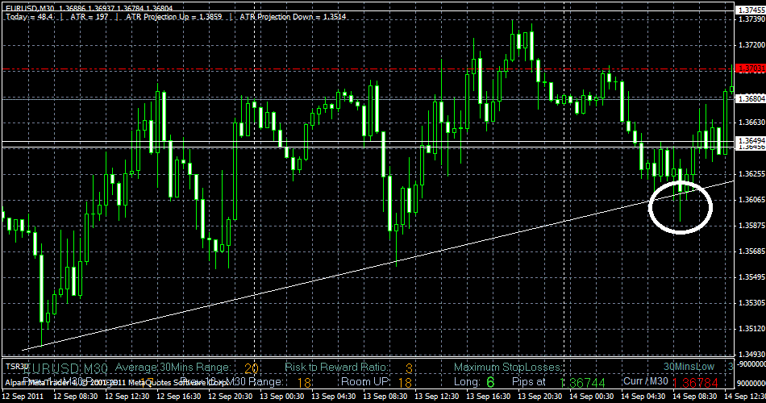Click the red price label on price axis

[749, 70]
